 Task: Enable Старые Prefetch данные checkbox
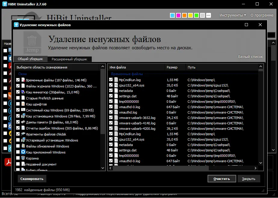tap(18, 98)
